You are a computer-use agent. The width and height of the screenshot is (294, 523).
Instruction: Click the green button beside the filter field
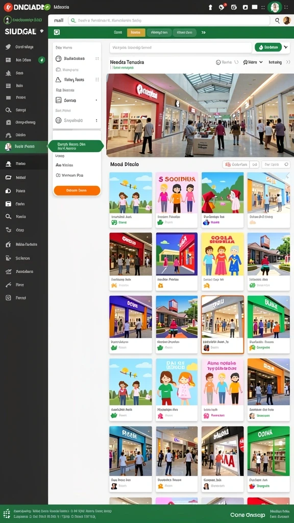pyautogui.click(x=268, y=47)
